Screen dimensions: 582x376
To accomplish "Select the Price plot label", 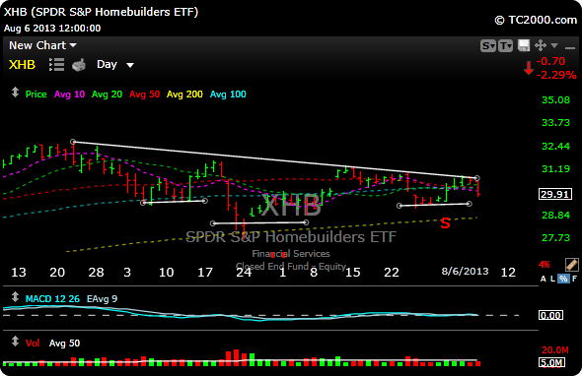I will [36, 94].
